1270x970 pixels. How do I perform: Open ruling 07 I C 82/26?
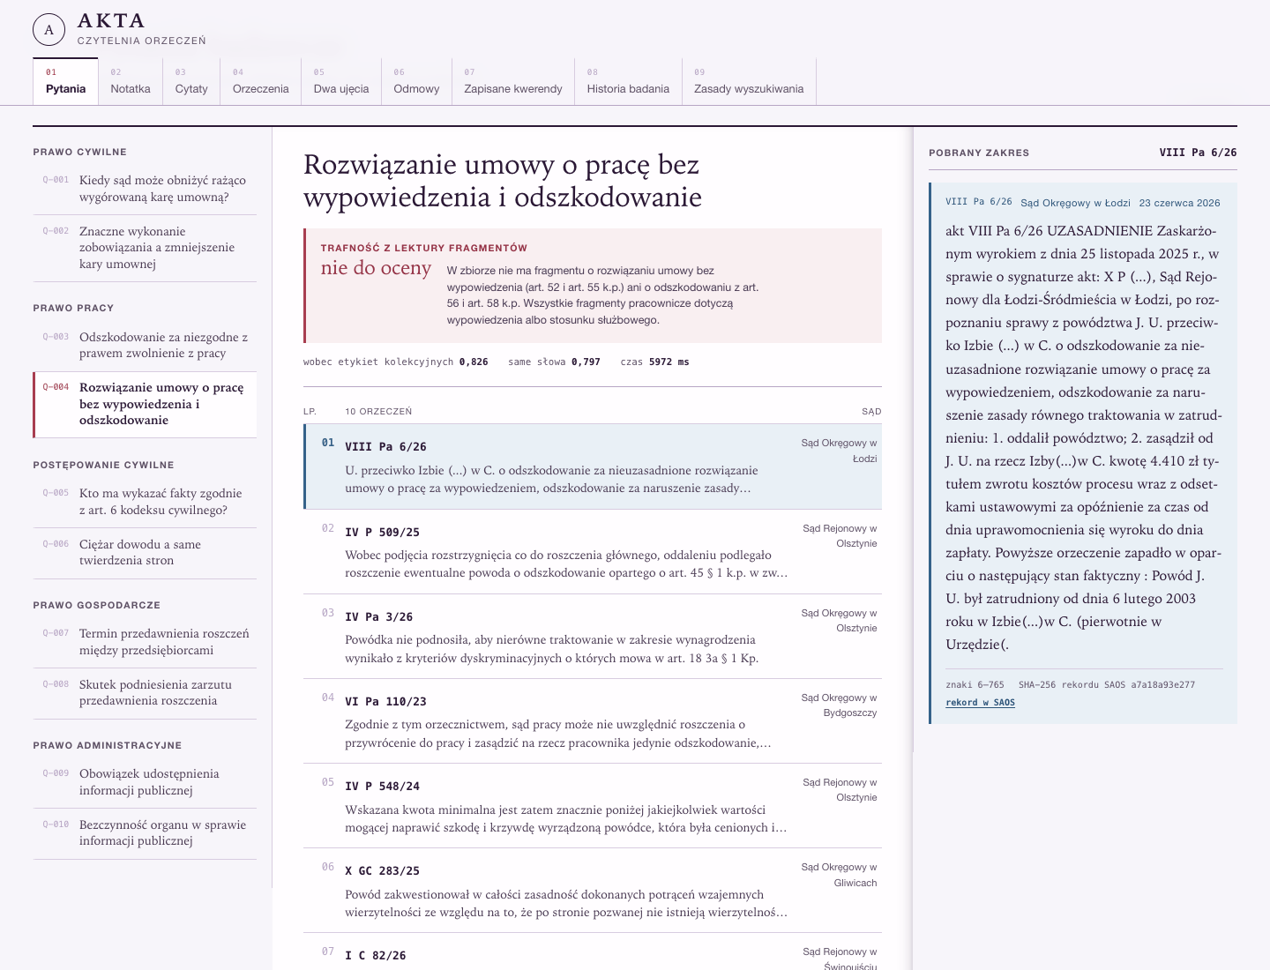(593, 952)
